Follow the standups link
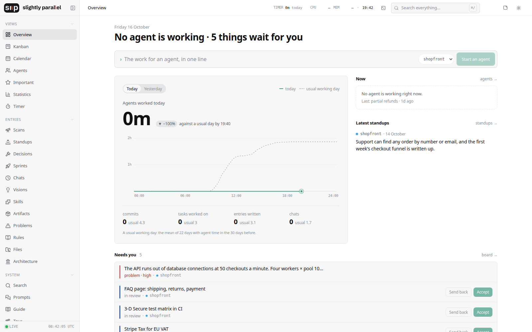 486,123
